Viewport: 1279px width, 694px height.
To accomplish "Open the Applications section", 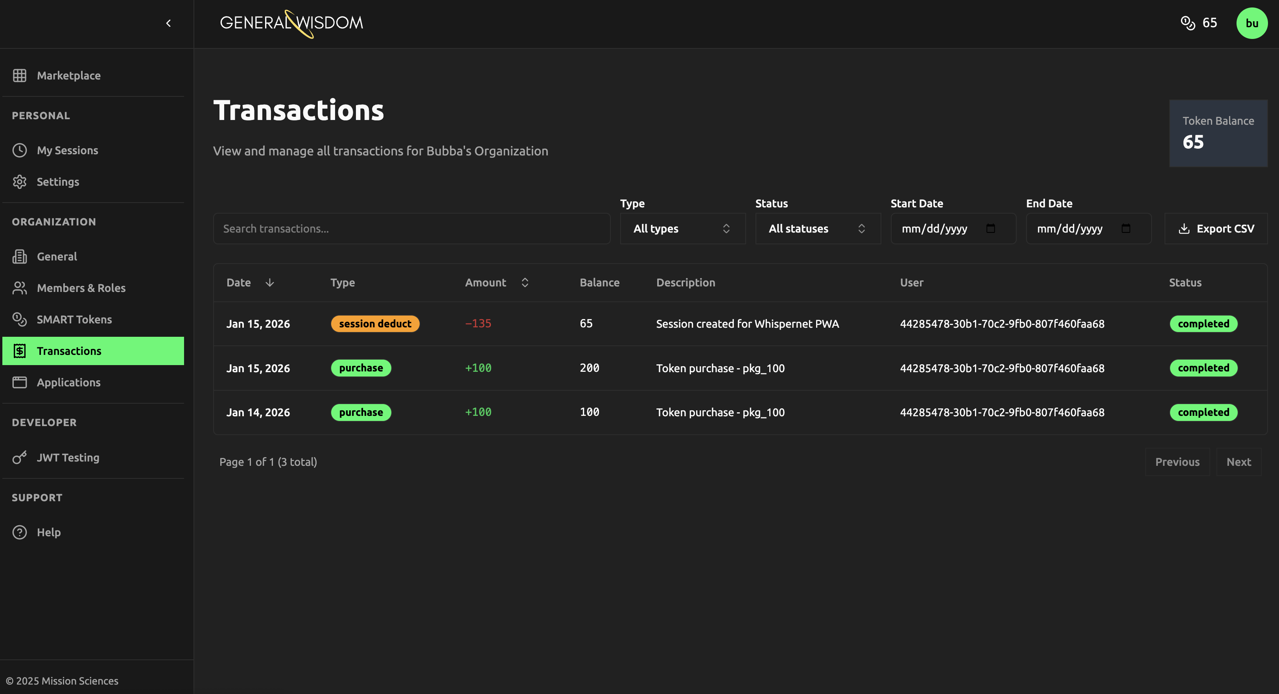I will click(93, 382).
